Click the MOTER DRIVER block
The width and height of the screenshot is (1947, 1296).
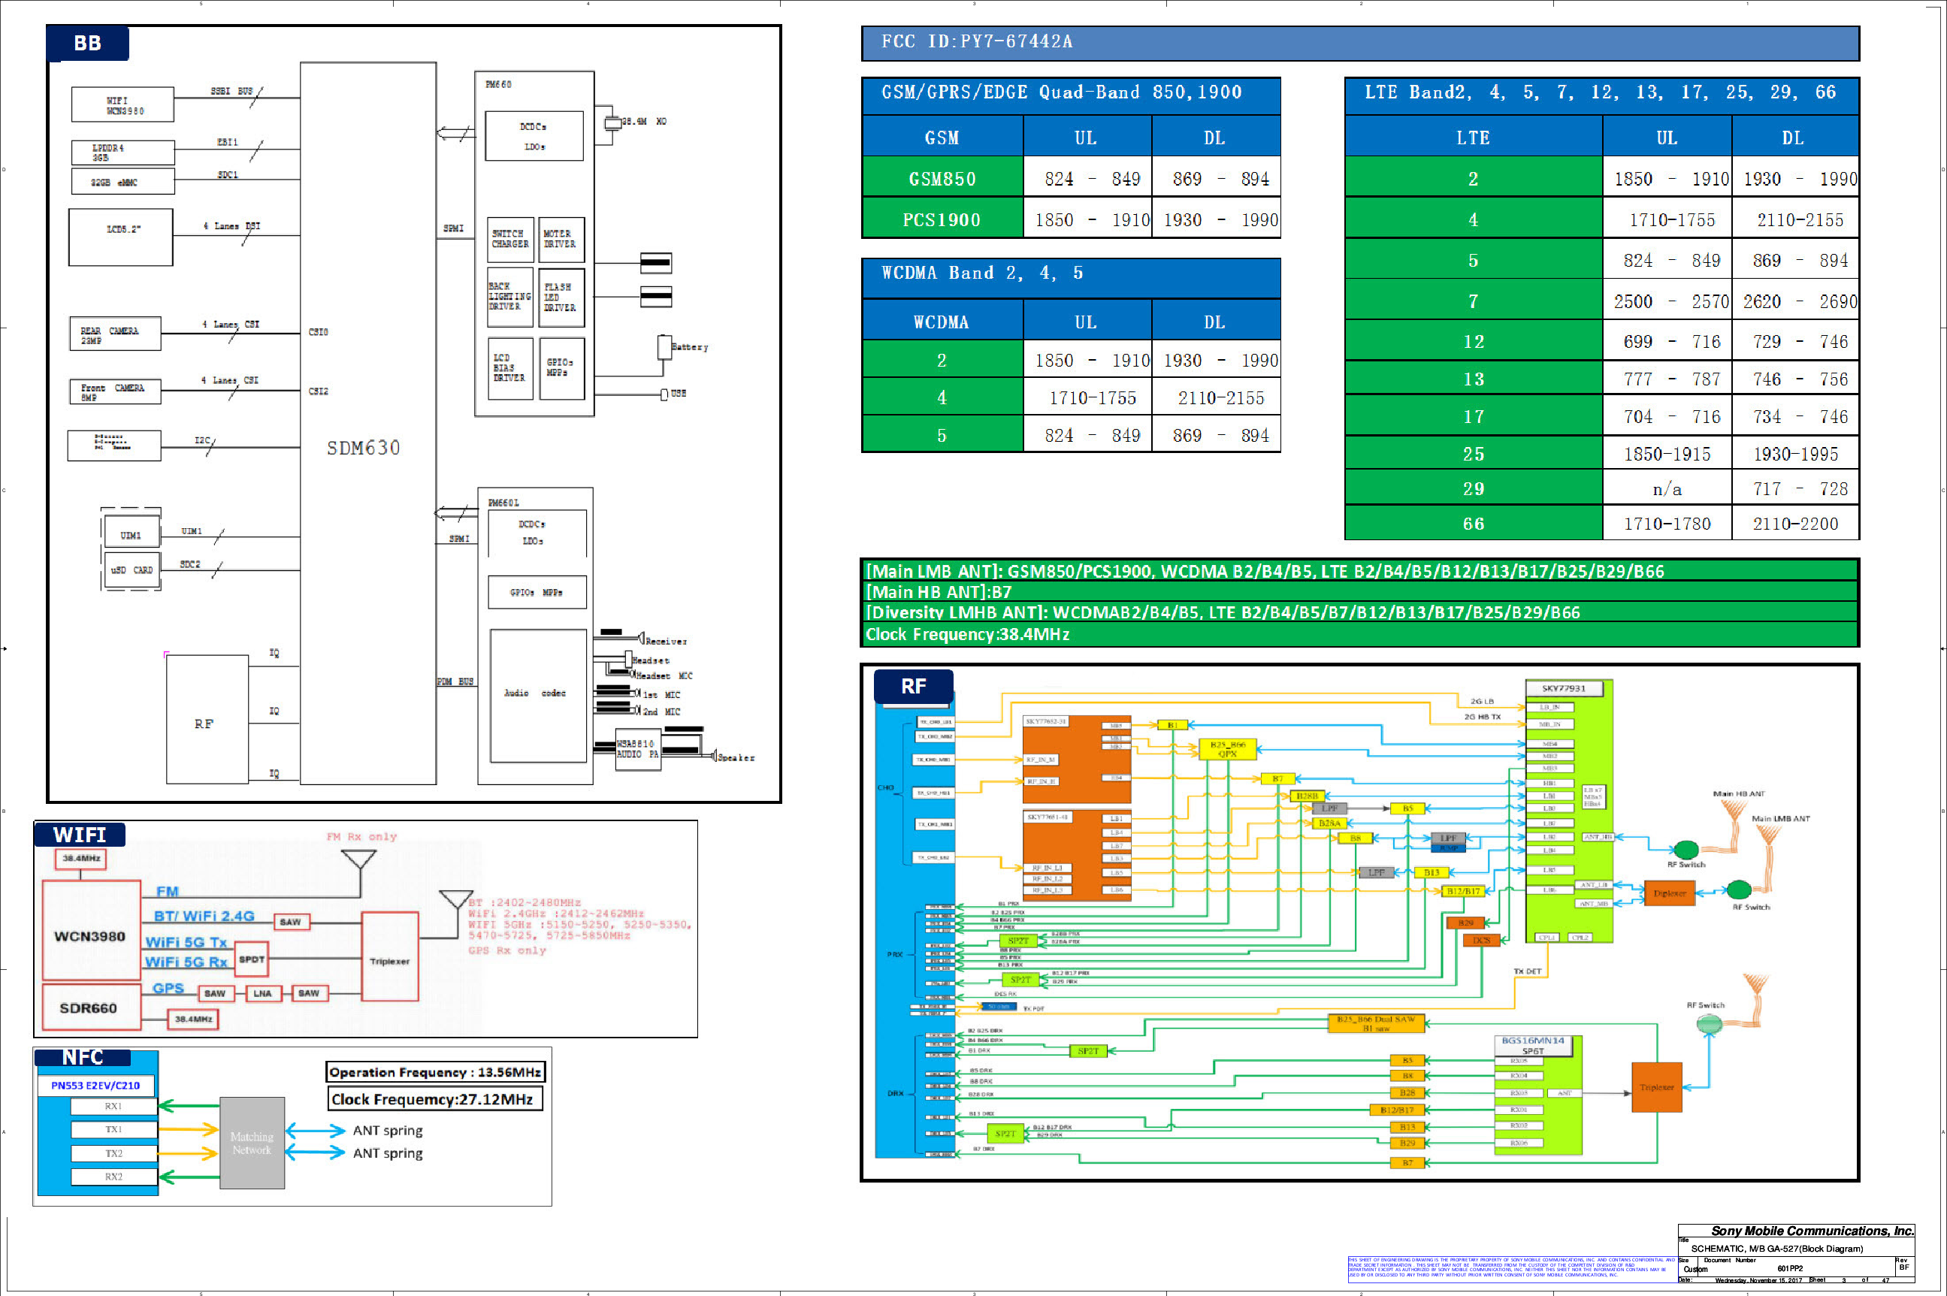[x=561, y=239]
